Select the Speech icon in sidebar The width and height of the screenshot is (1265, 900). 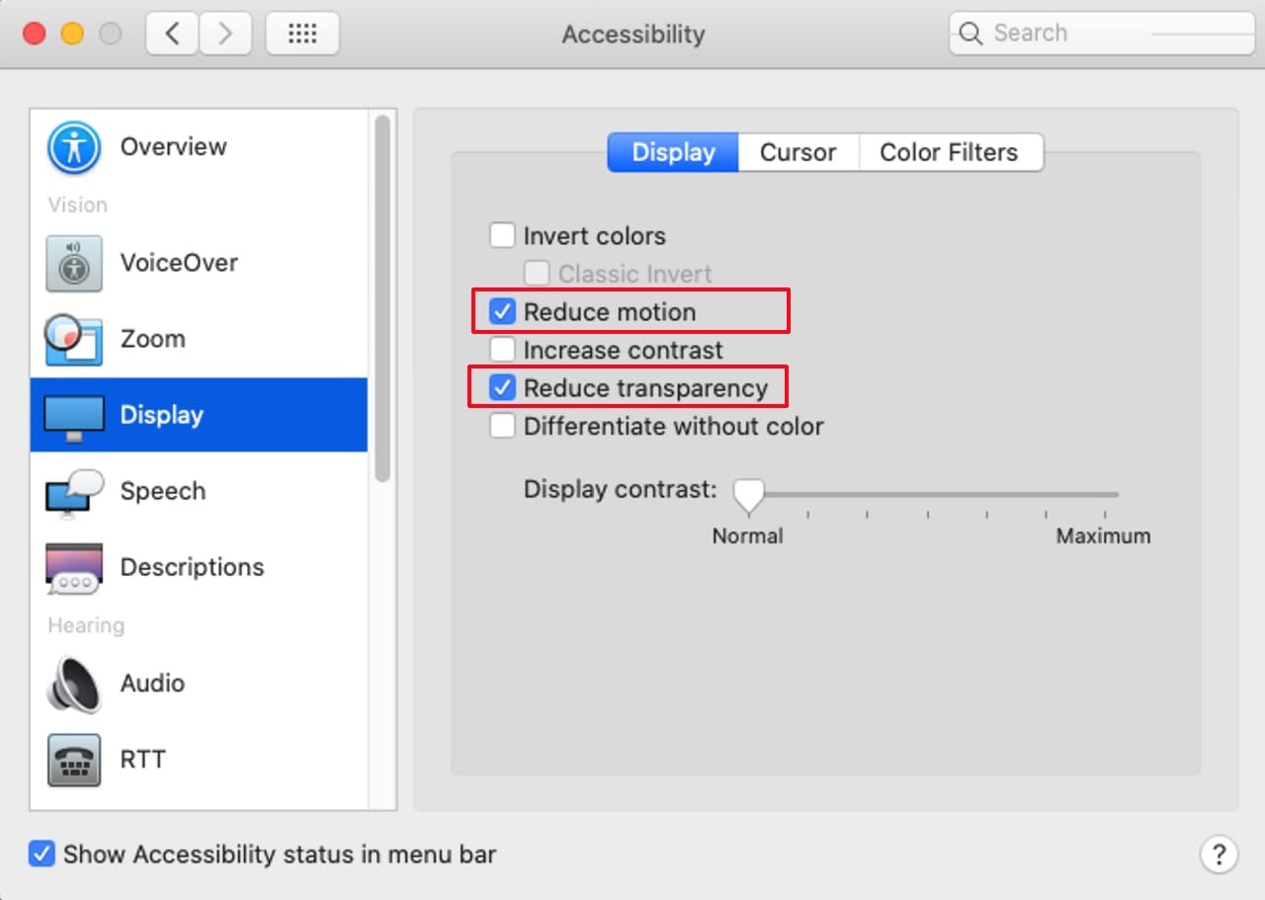pos(73,492)
